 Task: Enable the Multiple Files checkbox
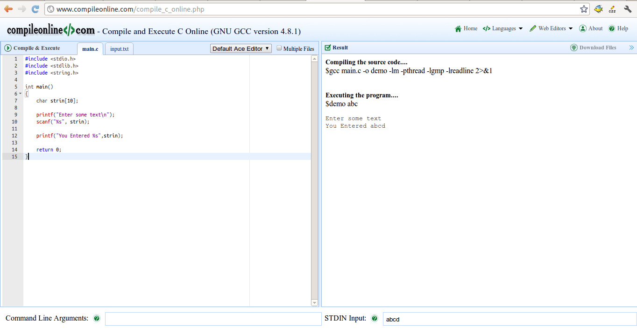pos(278,48)
